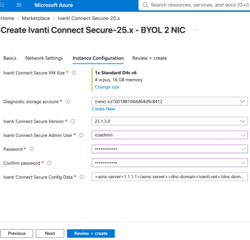Screen dimensions: 250x240
Task: Show info for Ivanti Connect Secure Version
Action: tap(73, 121)
